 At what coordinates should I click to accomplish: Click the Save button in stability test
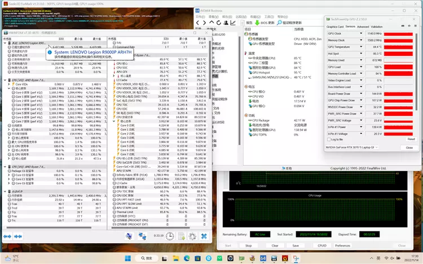(x=296, y=245)
